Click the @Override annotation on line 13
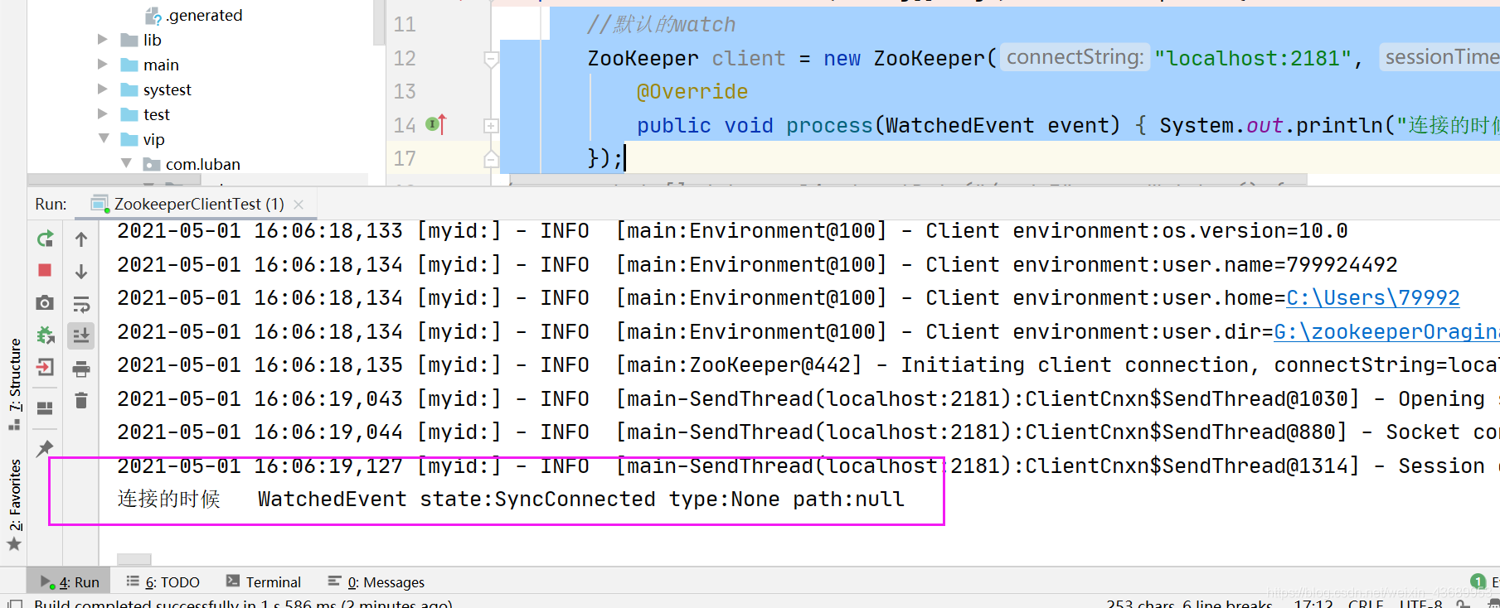Image resolution: width=1500 pixels, height=608 pixels. pos(692,91)
